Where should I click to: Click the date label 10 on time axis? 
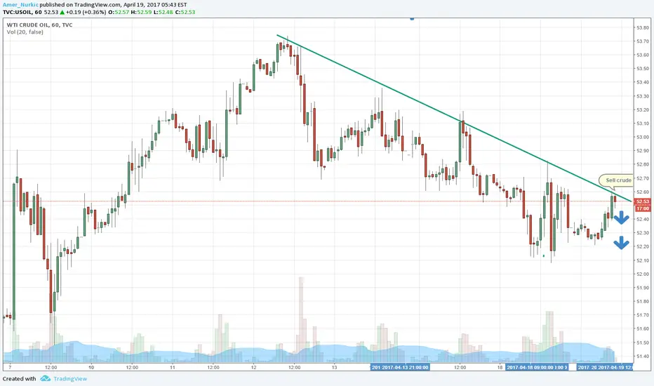tap(91, 367)
